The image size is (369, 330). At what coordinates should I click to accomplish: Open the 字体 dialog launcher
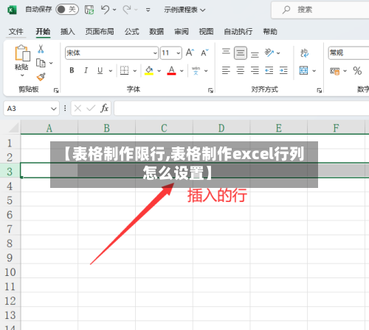point(210,90)
